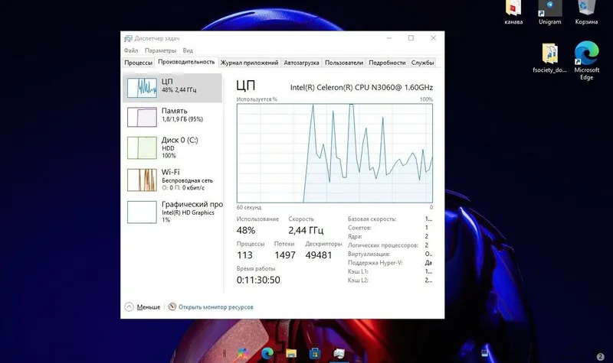Click the Intel(R) Celeron(R) CPU N3060 name

coord(361,87)
